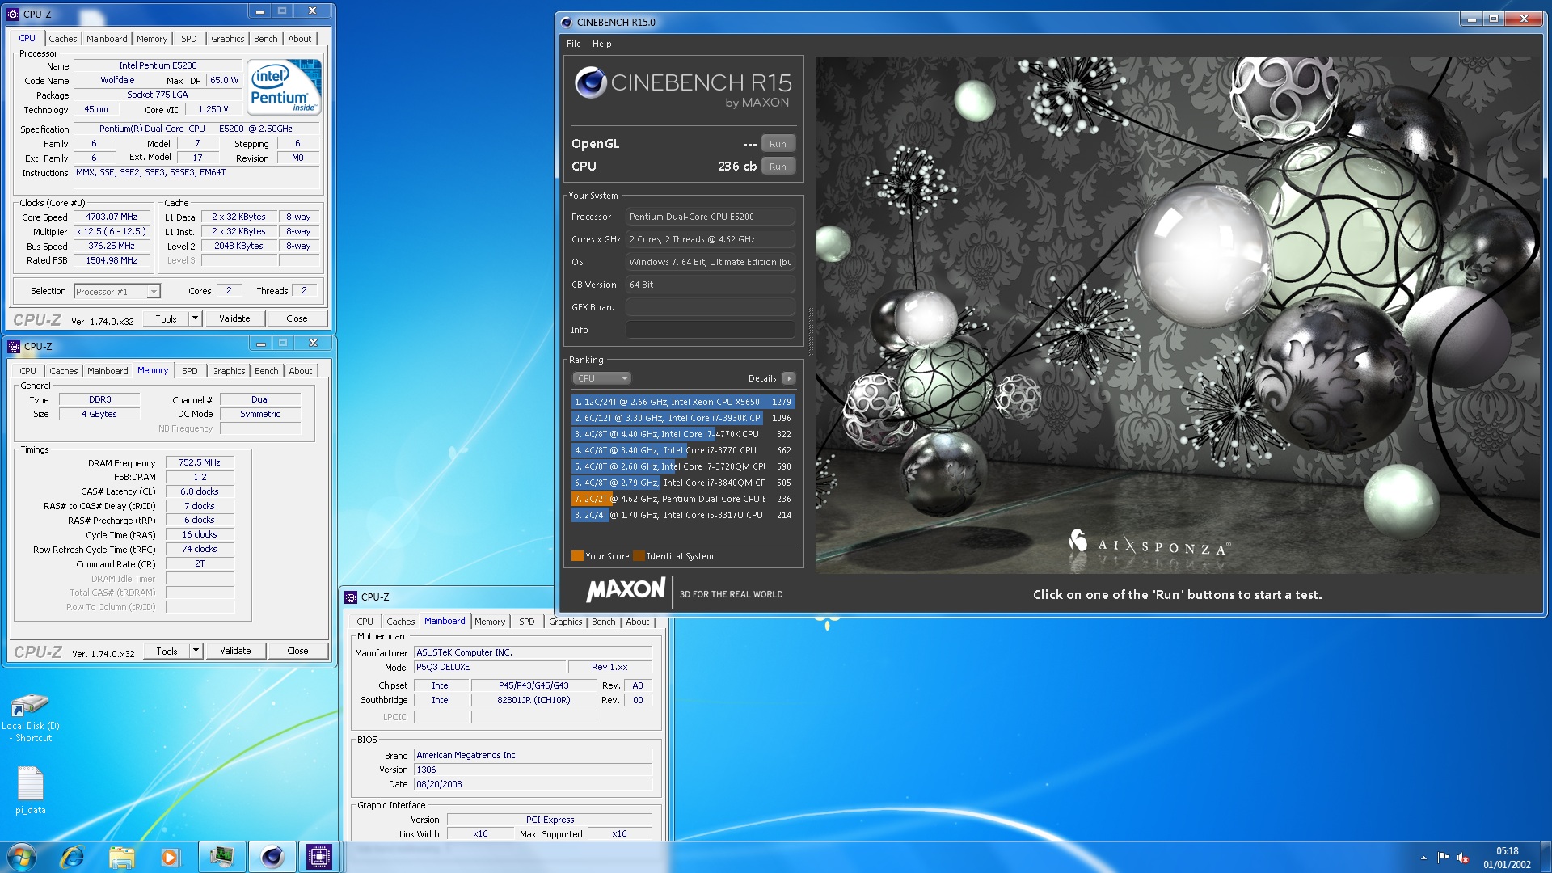Select the CPU-Z taskbar icon
The width and height of the screenshot is (1552, 873).
[x=319, y=857]
